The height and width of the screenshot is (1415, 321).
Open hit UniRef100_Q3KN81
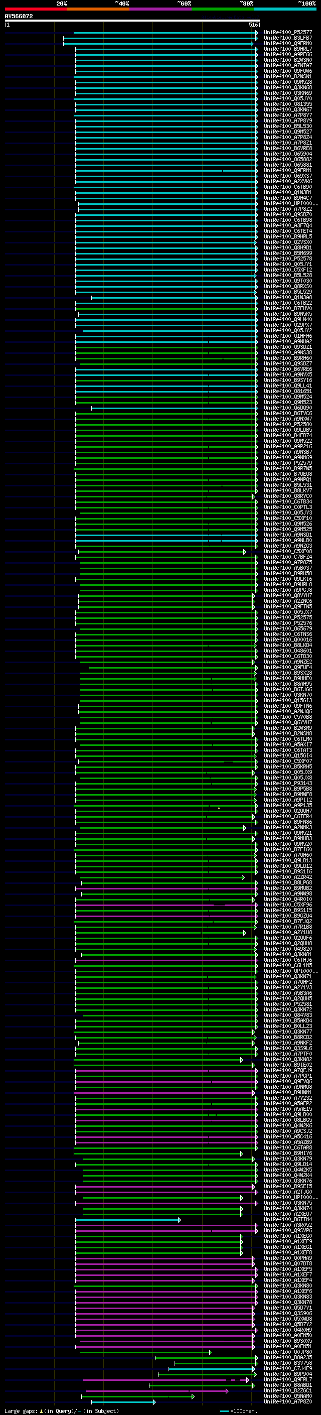(x=287, y=955)
